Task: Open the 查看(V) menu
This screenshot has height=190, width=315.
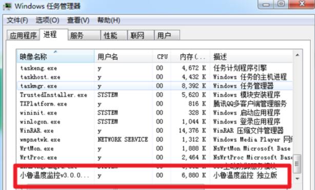Action: point(78,20)
